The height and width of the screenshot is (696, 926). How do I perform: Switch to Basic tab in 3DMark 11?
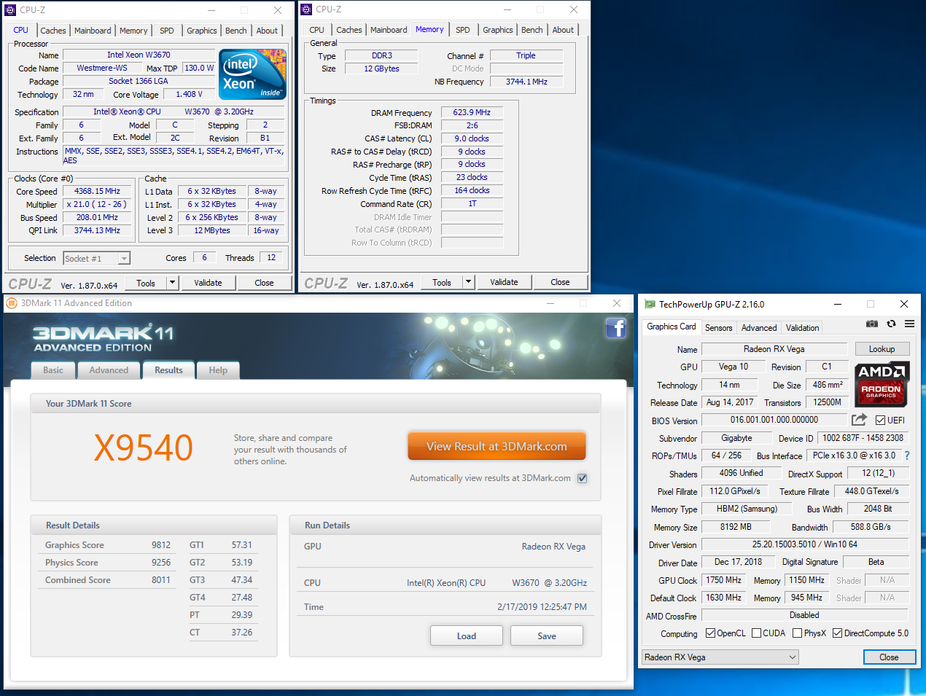point(53,370)
